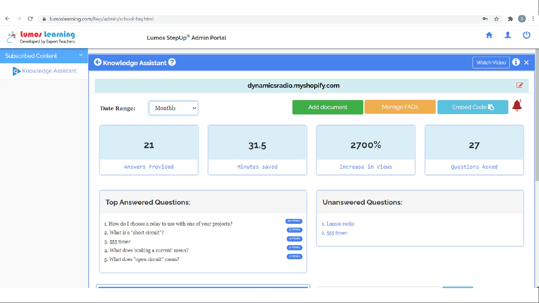Click 'What does "open circuit" mean?' question
The height and width of the screenshot is (303, 539).
[144, 259]
